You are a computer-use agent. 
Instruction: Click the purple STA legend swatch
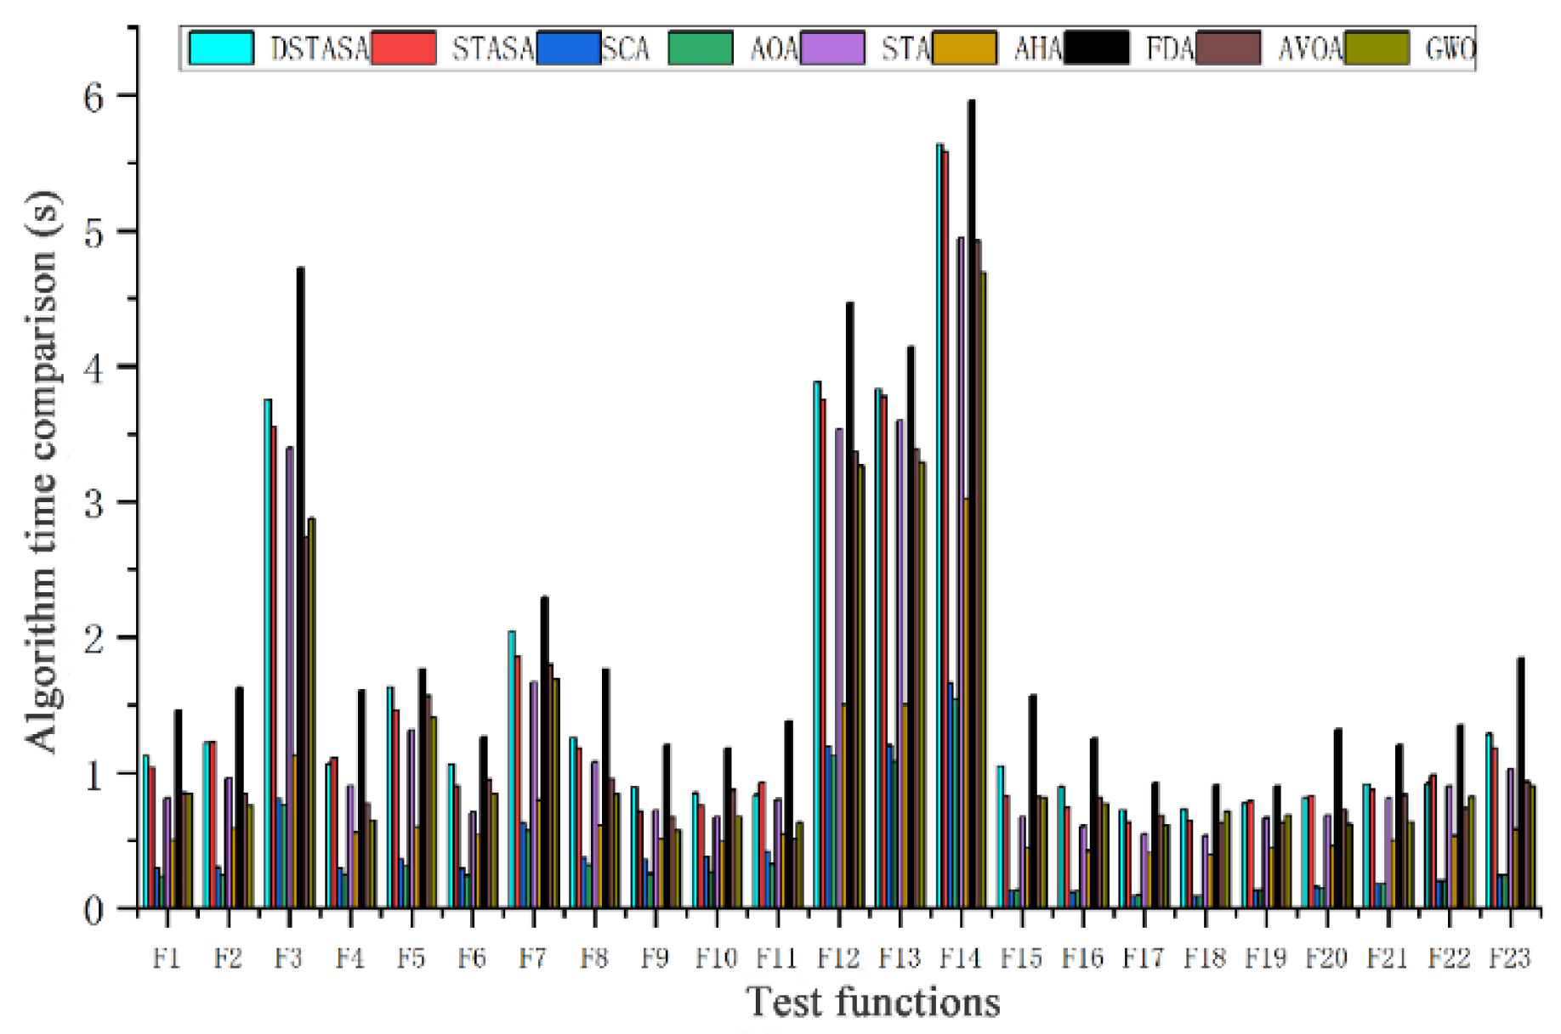(x=833, y=48)
